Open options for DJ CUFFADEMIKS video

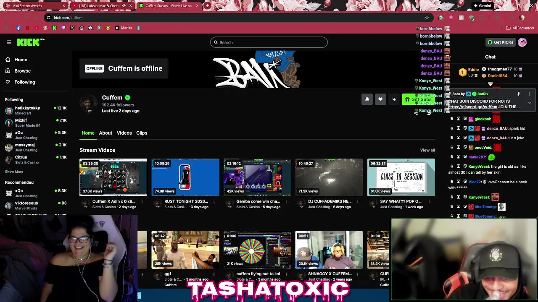coord(358,202)
